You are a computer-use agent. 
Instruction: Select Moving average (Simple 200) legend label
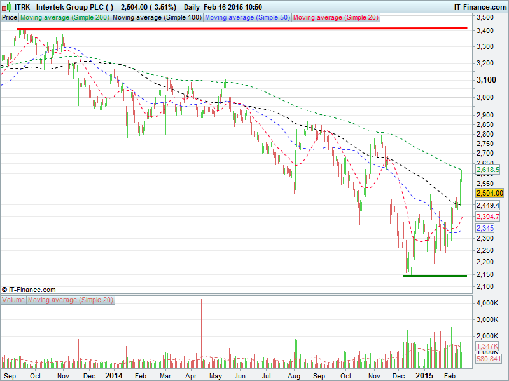point(65,18)
